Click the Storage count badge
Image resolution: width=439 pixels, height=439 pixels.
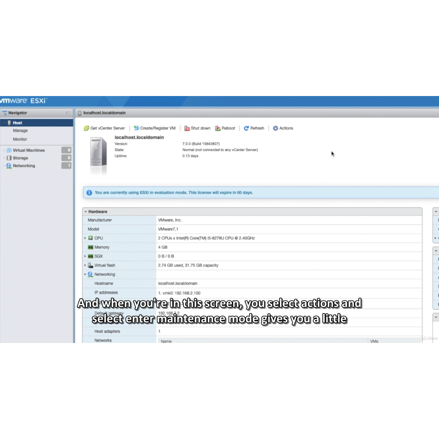[x=66, y=158]
